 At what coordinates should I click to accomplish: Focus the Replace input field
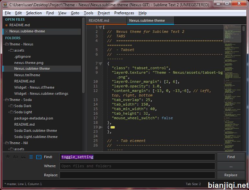(x=137, y=175)
